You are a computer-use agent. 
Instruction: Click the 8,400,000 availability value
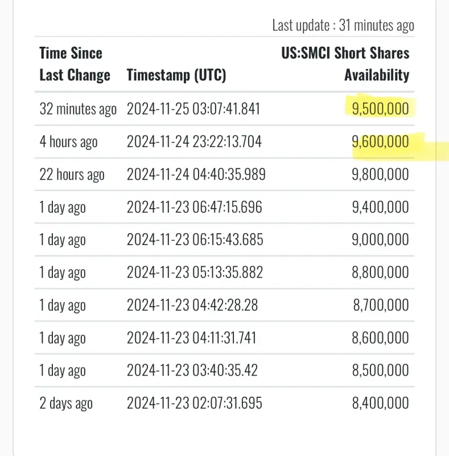pos(380,403)
